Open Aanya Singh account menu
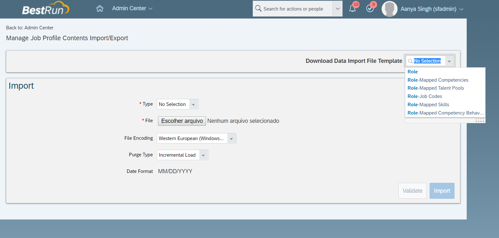The height and width of the screenshot is (238, 499). pyautogui.click(x=432, y=9)
